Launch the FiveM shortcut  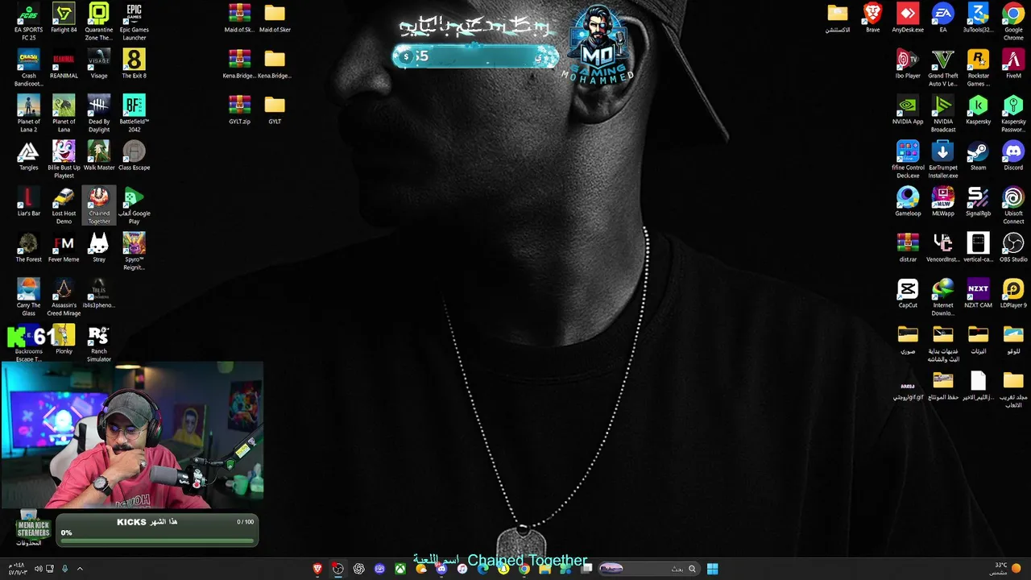(x=1013, y=64)
